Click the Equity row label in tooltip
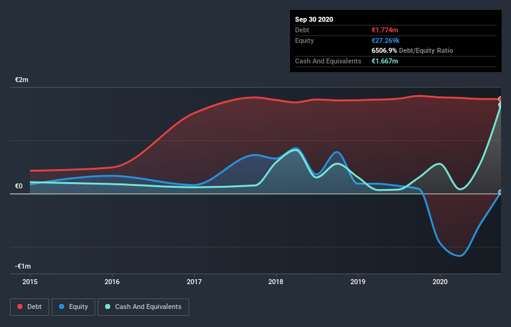The image size is (511, 327). [x=304, y=40]
